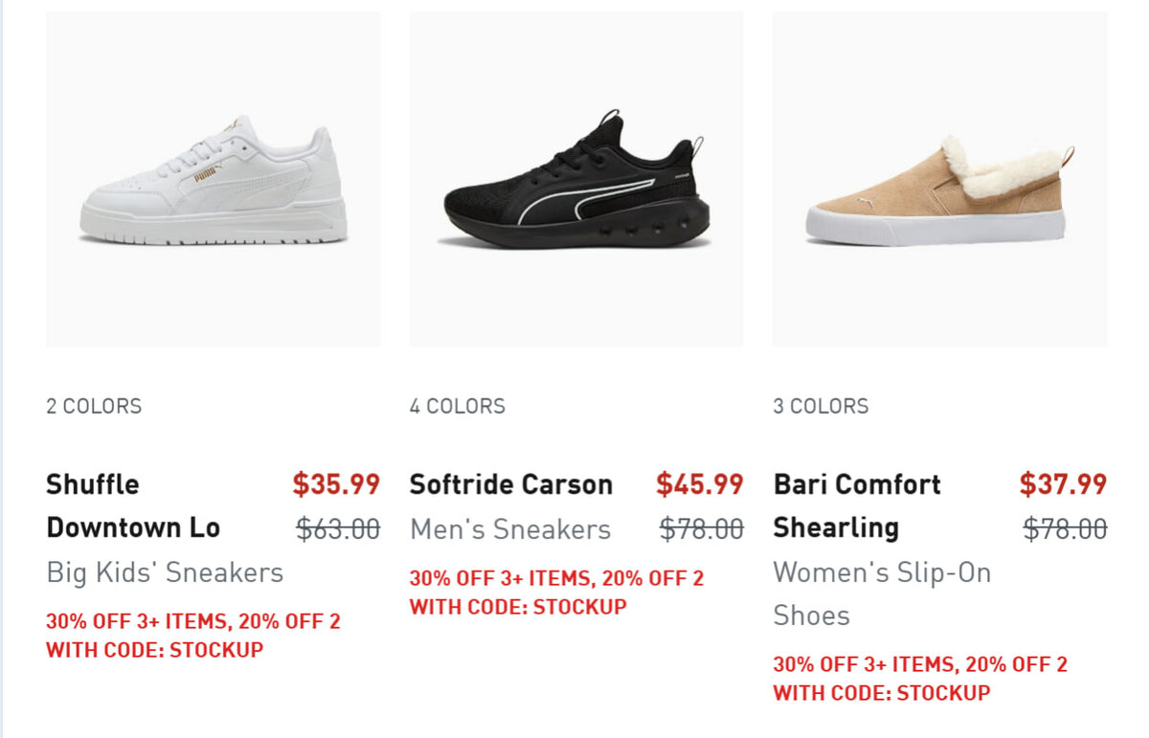
Task: Click the $35.99 sale price
Action: pos(336,484)
